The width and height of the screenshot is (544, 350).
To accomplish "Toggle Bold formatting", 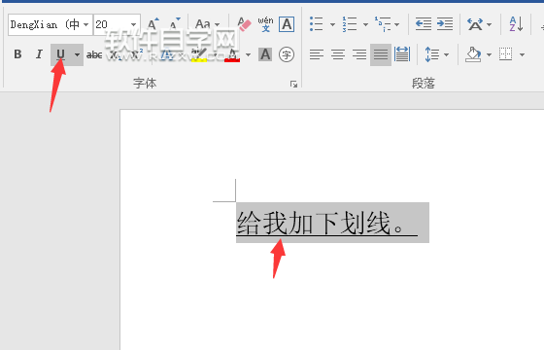I will click(17, 54).
